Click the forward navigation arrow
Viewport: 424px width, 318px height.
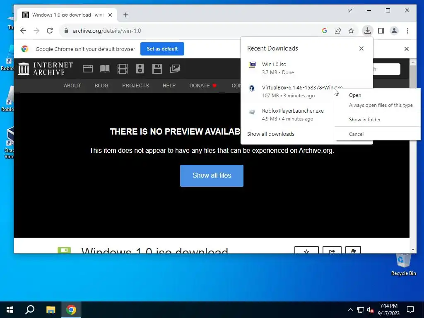pos(36,31)
